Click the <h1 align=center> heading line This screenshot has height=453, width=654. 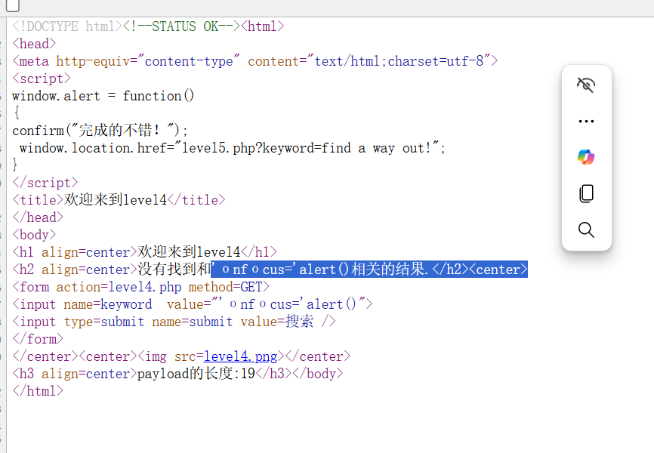point(144,252)
